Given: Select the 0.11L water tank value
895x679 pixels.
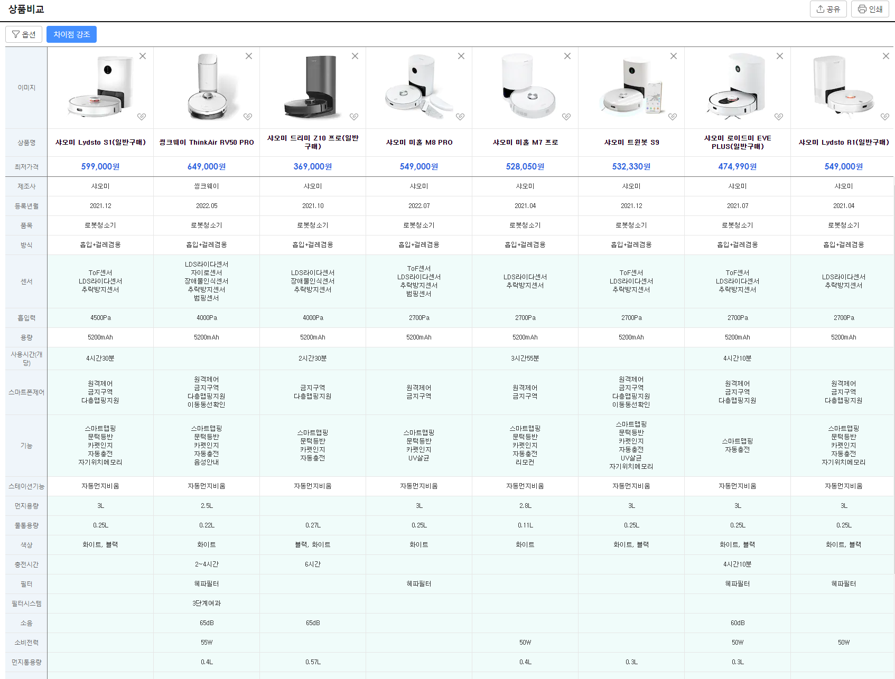Looking at the screenshot, I should click(x=525, y=525).
